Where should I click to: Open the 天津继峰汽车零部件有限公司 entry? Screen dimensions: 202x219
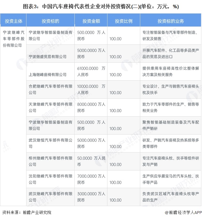tap(50, 107)
